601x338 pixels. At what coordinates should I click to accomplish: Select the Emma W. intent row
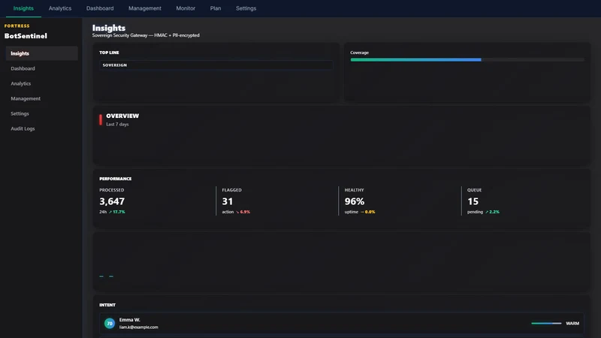pos(342,324)
